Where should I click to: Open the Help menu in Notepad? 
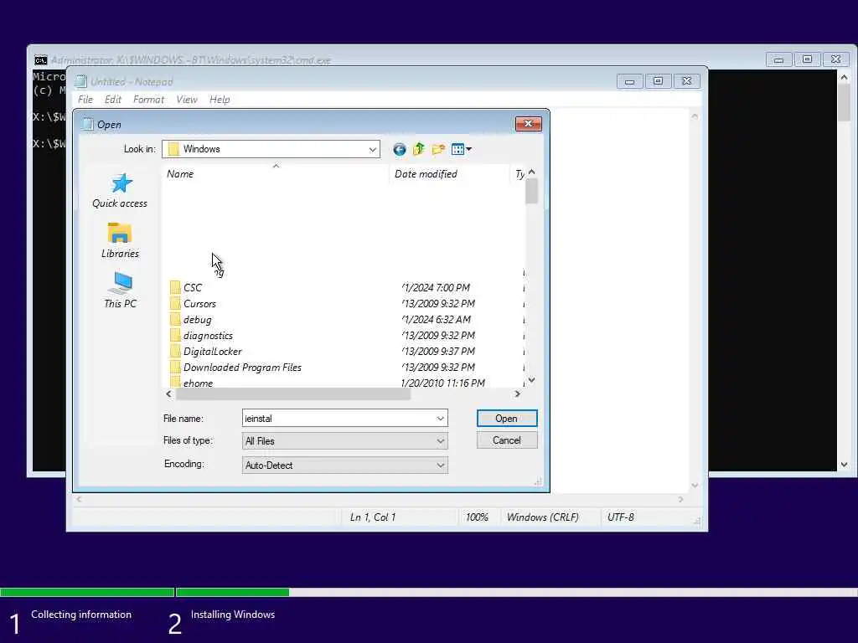coord(220,100)
